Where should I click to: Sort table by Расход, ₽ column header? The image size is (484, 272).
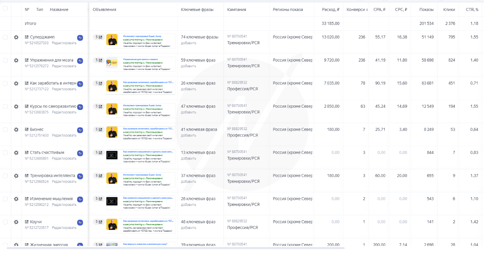(330, 9)
